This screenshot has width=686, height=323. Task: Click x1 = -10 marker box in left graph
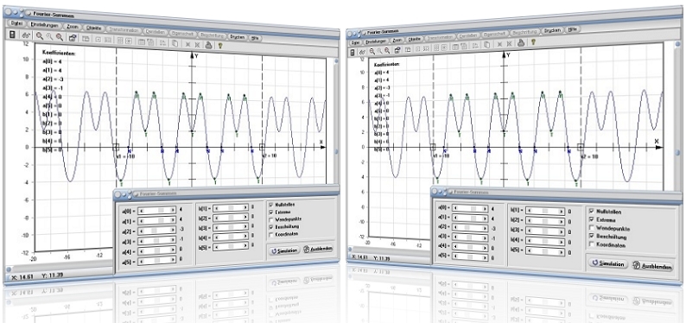point(117,147)
